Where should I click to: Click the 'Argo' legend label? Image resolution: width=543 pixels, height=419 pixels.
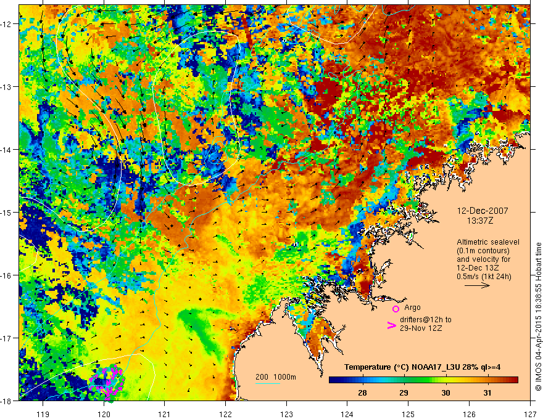[412, 307]
